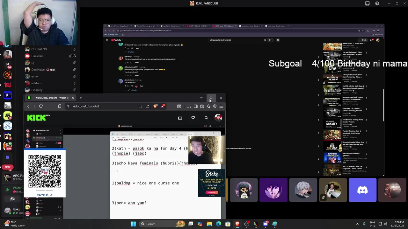Bookmark the kick.com/kukudota2 page
The width and height of the screenshot is (408, 229).
point(60,106)
